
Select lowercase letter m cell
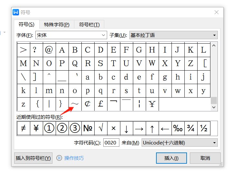(49, 91)
